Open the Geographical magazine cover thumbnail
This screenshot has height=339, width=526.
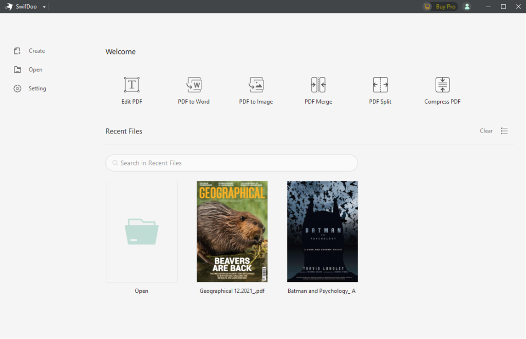click(232, 231)
